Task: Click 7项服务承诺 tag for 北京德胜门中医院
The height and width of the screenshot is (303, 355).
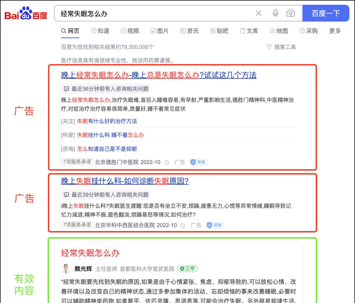Action: (x=77, y=162)
